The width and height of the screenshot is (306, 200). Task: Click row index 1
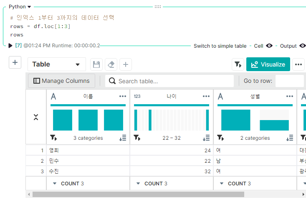coord(36,150)
